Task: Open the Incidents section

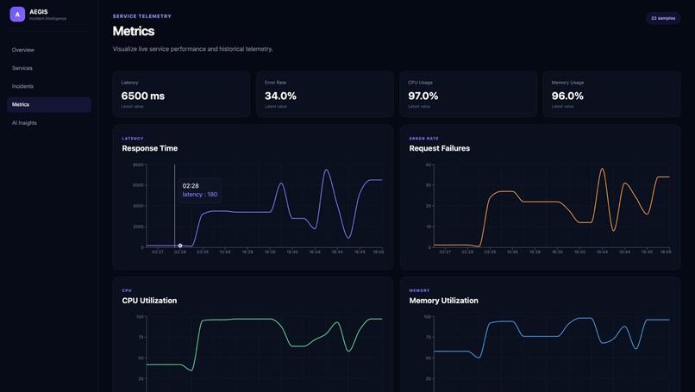Action: [x=22, y=86]
